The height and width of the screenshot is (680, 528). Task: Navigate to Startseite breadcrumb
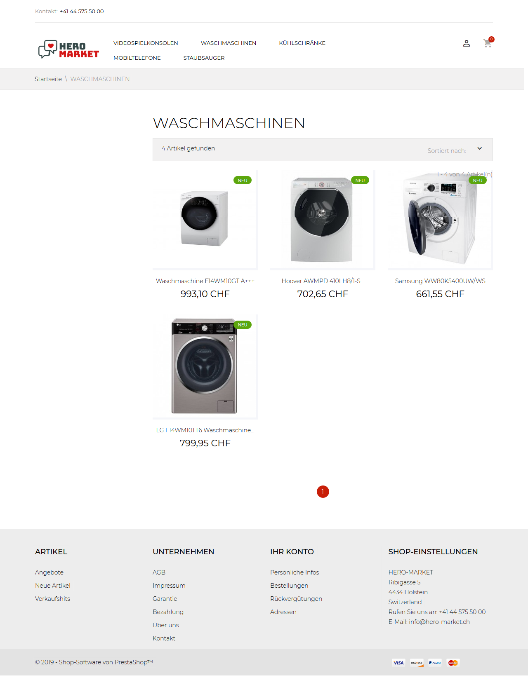tap(48, 79)
